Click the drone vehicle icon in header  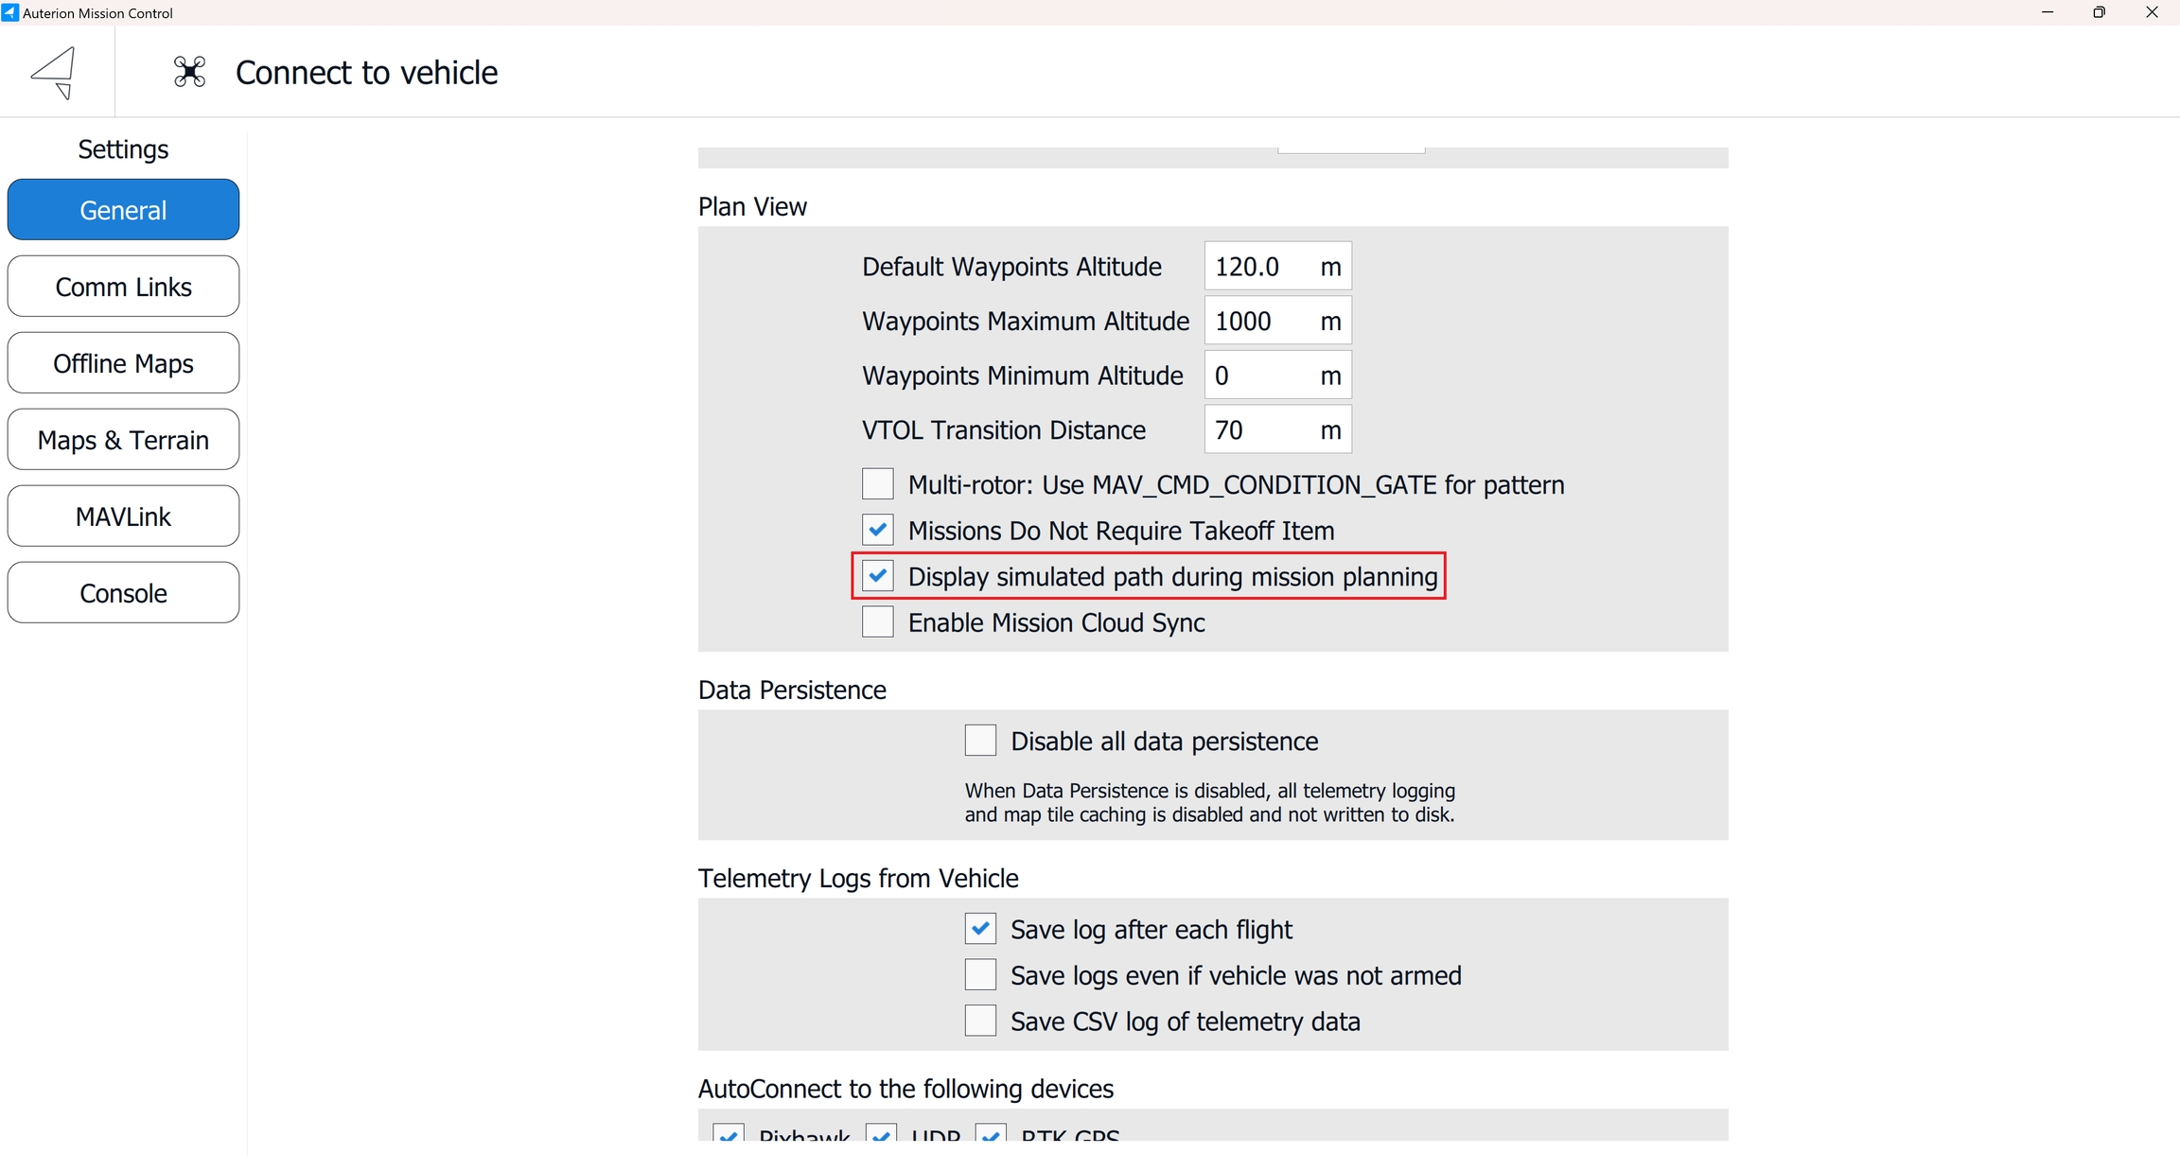(x=189, y=72)
